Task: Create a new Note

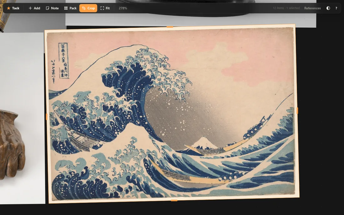Action: [x=52, y=8]
